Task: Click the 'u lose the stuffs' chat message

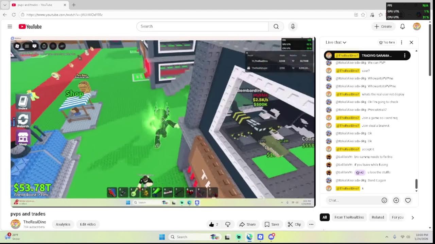Action: pos(379,172)
